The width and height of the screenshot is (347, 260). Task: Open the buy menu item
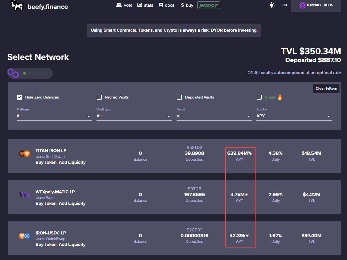click(187, 5)
